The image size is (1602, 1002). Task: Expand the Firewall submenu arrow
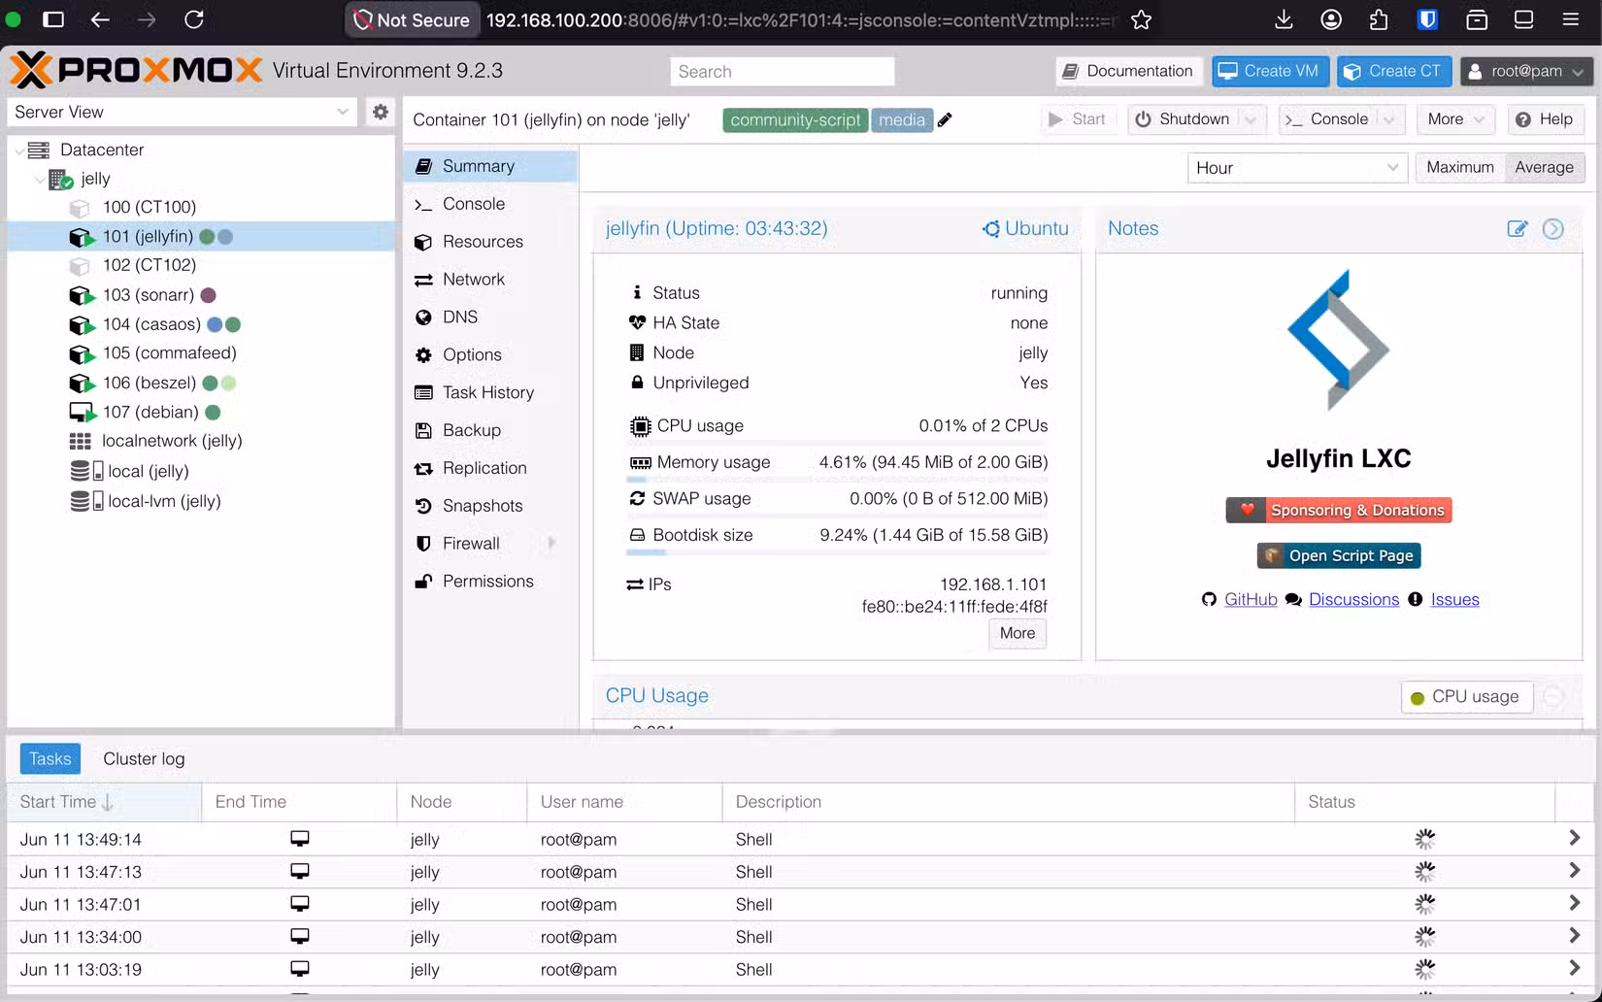pyautogui.click(x=551, y=543)
